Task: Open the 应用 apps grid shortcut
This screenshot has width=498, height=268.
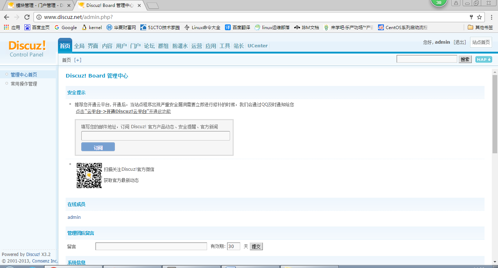Action: [x=12, y=27]
